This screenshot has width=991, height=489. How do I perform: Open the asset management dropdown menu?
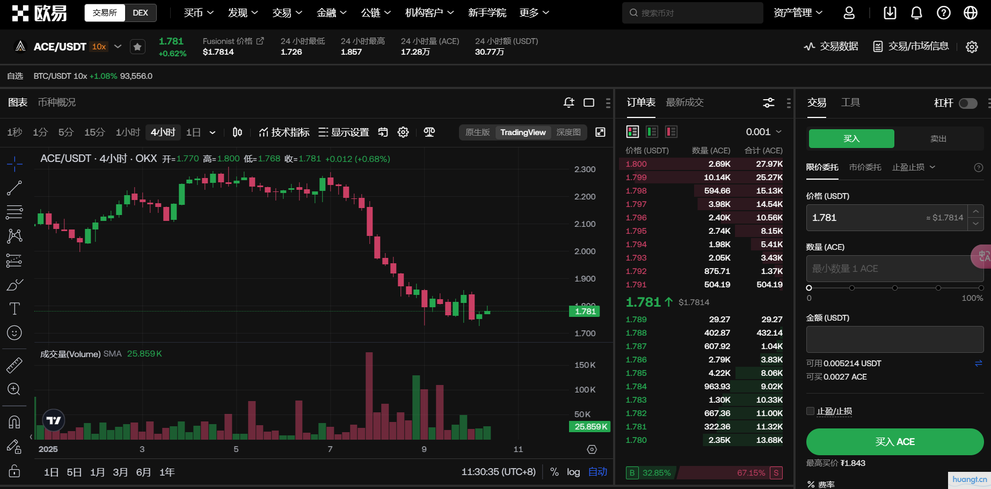pos(798,13)
